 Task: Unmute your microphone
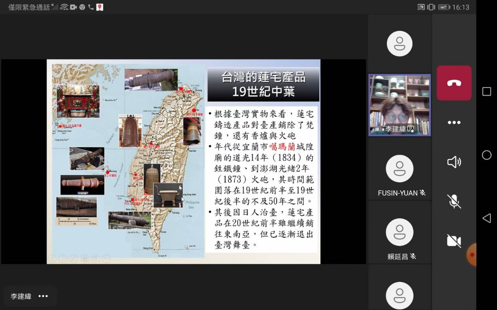tap(454, 201)
